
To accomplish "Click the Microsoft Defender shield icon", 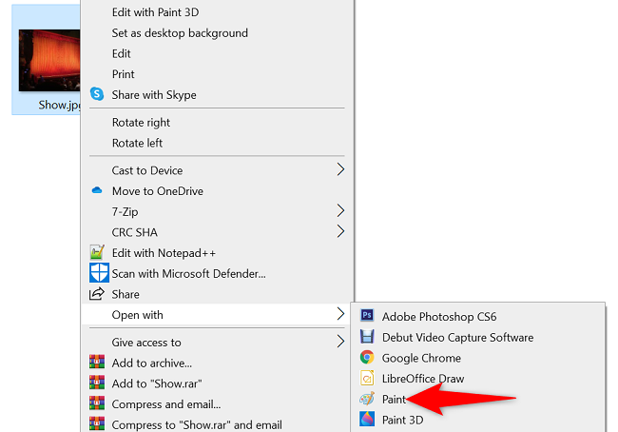I will tap(99, 274).
